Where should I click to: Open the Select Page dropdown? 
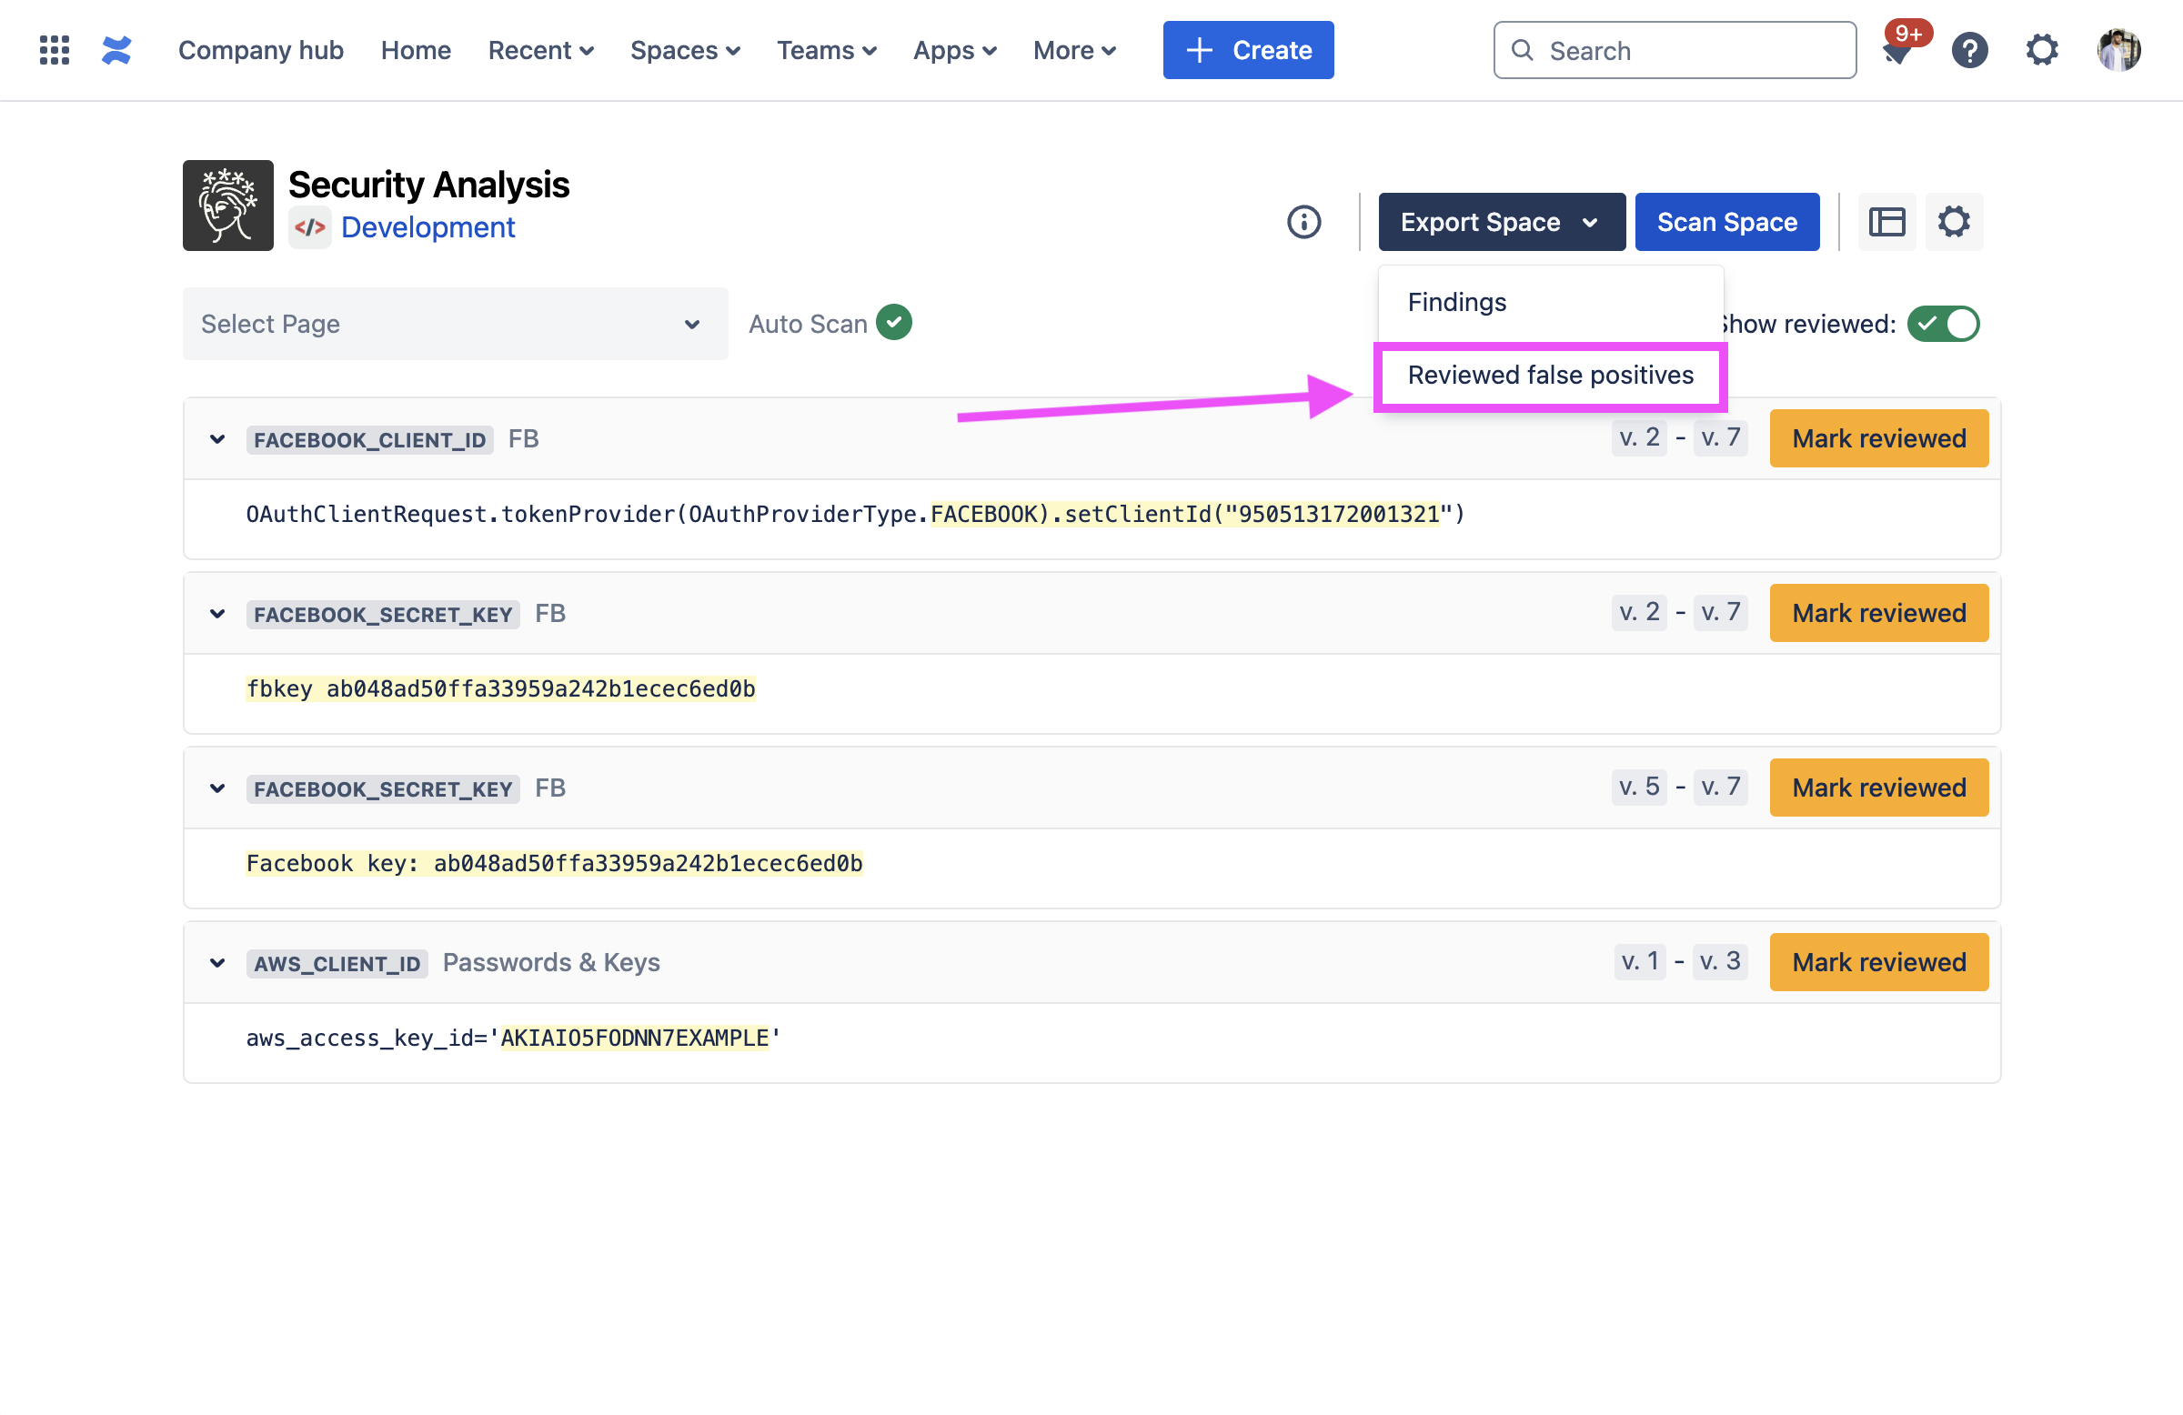point(455,324)
